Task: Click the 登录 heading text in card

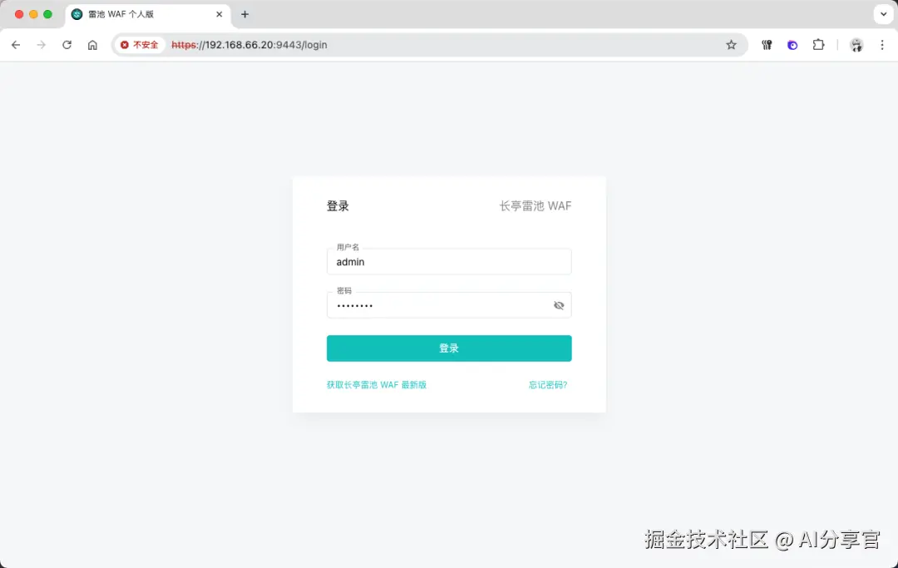Action: coord(338,206)
